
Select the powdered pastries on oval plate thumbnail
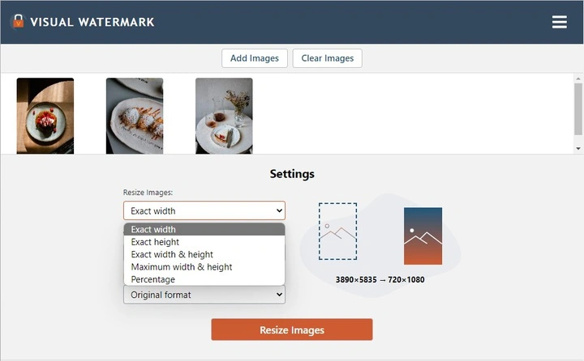click(x=135, y=116)
